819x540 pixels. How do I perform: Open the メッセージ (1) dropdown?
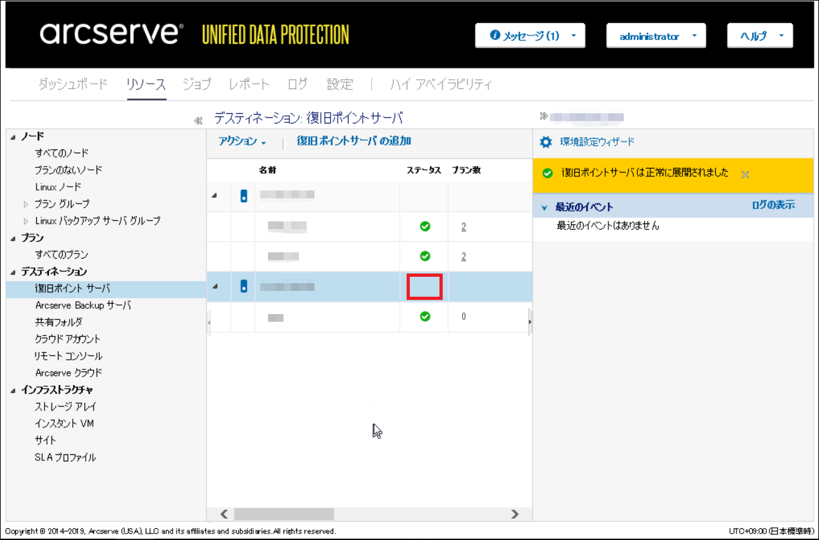click(x=530, y=36)
